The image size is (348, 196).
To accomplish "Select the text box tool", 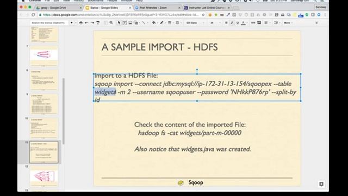I will pos(125,23).
